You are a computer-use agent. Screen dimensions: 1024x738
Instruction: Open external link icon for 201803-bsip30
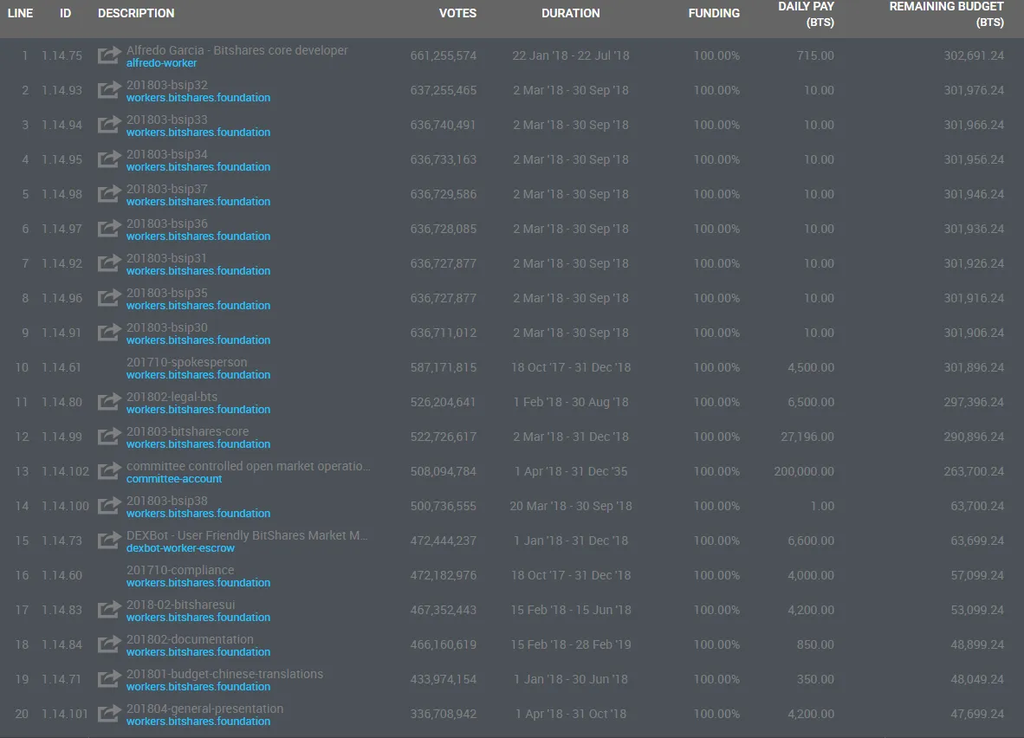click(x=109, y=332)
